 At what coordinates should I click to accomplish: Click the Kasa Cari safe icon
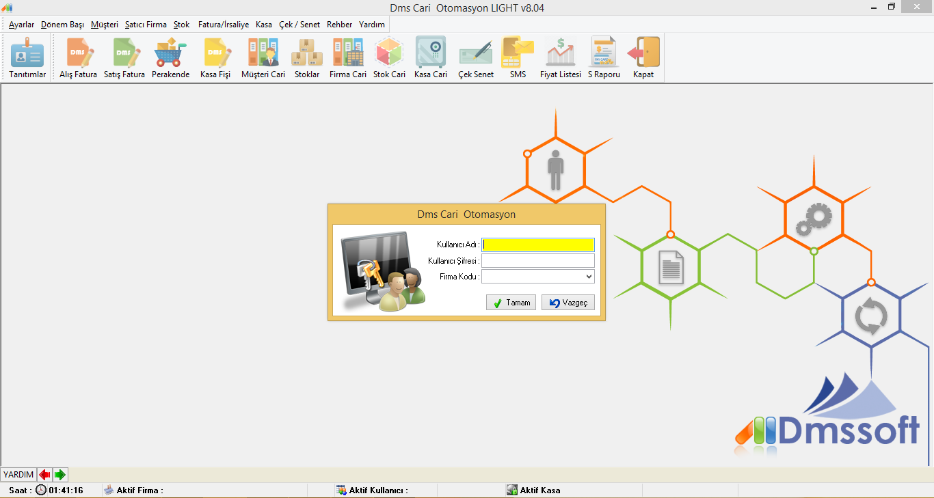(x=431, y=57)
